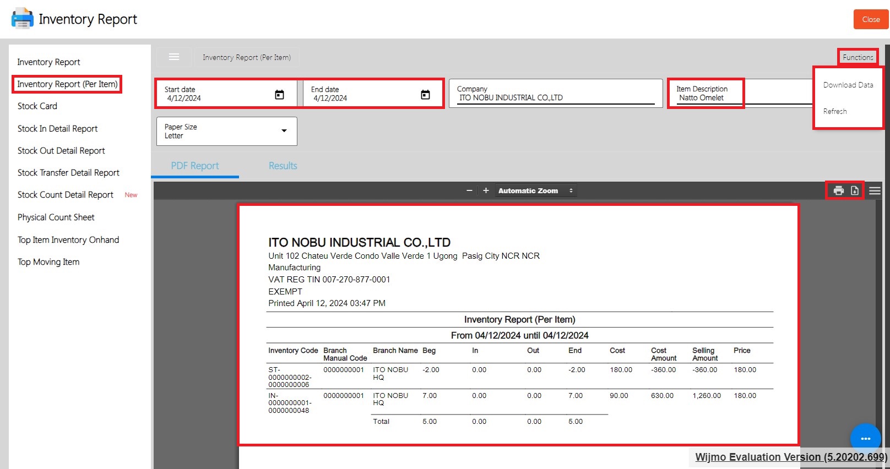Click the Inventory Report (Per Item) breadcrumb
Image resolution: width=890 pixels, height=469 pixels.
pos(247,57)
